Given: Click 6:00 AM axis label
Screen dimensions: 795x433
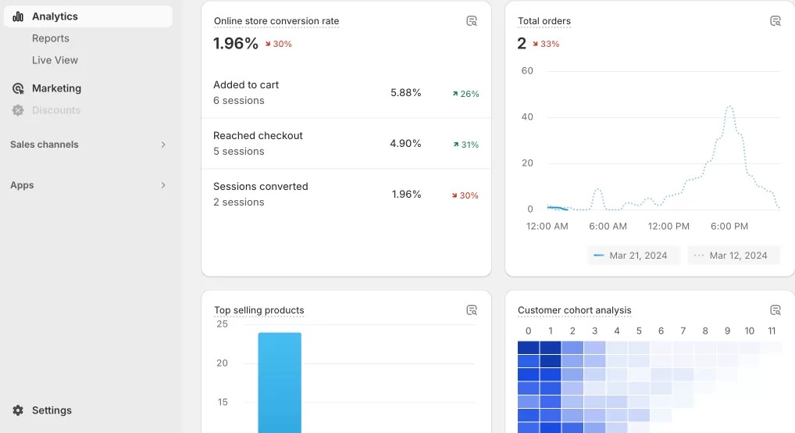Looking at the screenshot, I should [608, 227].
